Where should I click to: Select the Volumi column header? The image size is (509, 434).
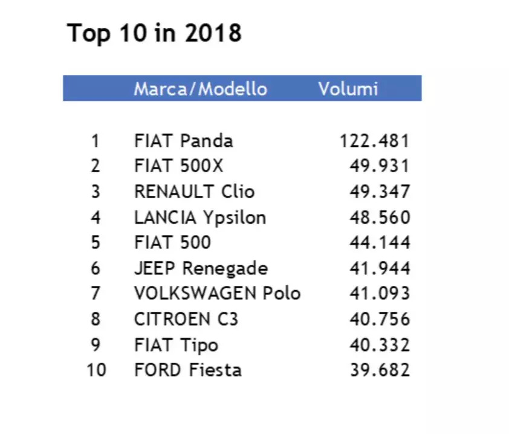(348, 89)
